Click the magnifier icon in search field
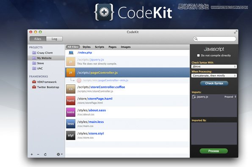The height and width of the screenshot is (167, 252). click(x=196, y=39)
